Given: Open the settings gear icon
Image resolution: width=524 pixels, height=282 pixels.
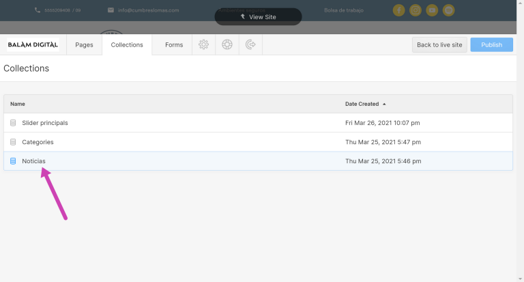Looking at the screenshot, I should [203, 44].
